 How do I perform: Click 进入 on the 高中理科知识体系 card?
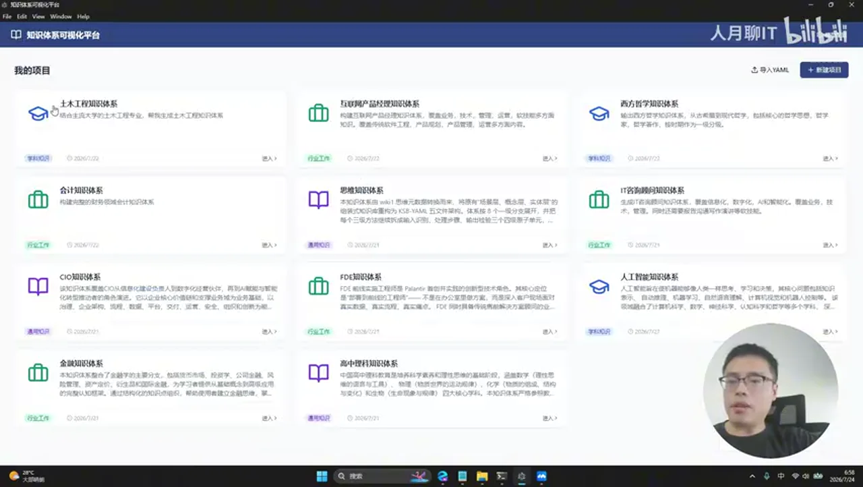pyautogui.click(x=550, y=418)
